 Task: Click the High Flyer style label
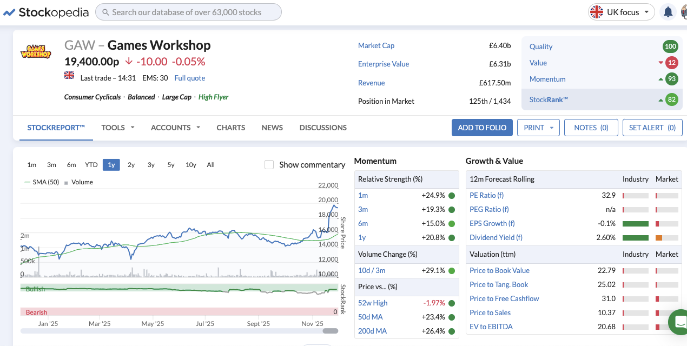(x=214, y=97)
